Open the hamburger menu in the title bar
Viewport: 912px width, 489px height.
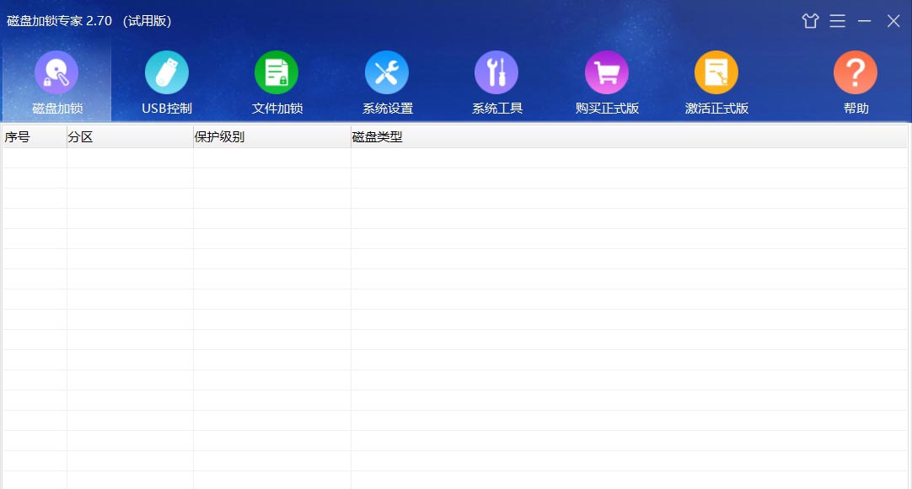click(x=838, y=20)
